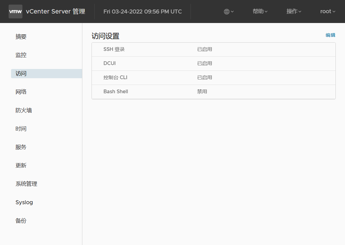This screenshot has width=345, height=245.
Task: Click the 编辑 edit link
Action: 330,35
